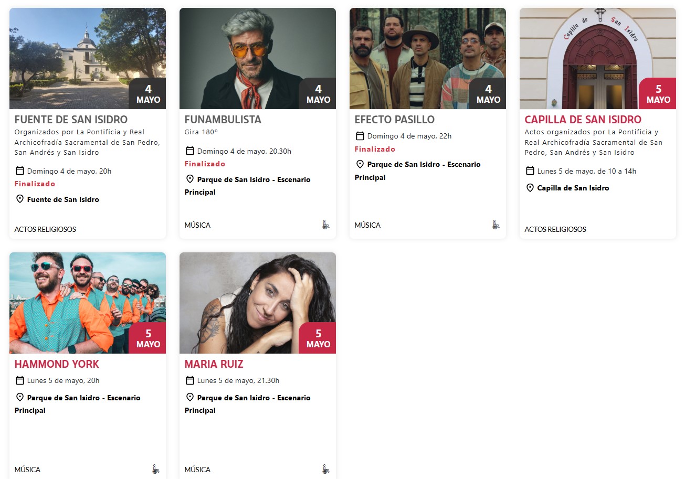Click Parque de San Isidro venue on Funambulista card
The width and height of the screenshot is (685, 479).
pyautogui.click(x=248, y=186)
